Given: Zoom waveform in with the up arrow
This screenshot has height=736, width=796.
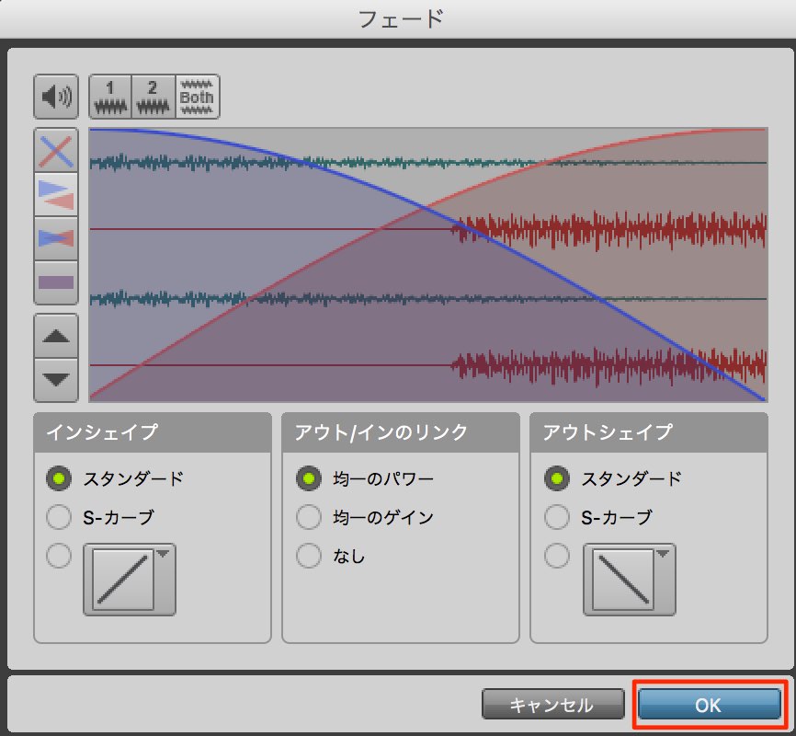Looking at the screenshot, I should tap(56, 336).
